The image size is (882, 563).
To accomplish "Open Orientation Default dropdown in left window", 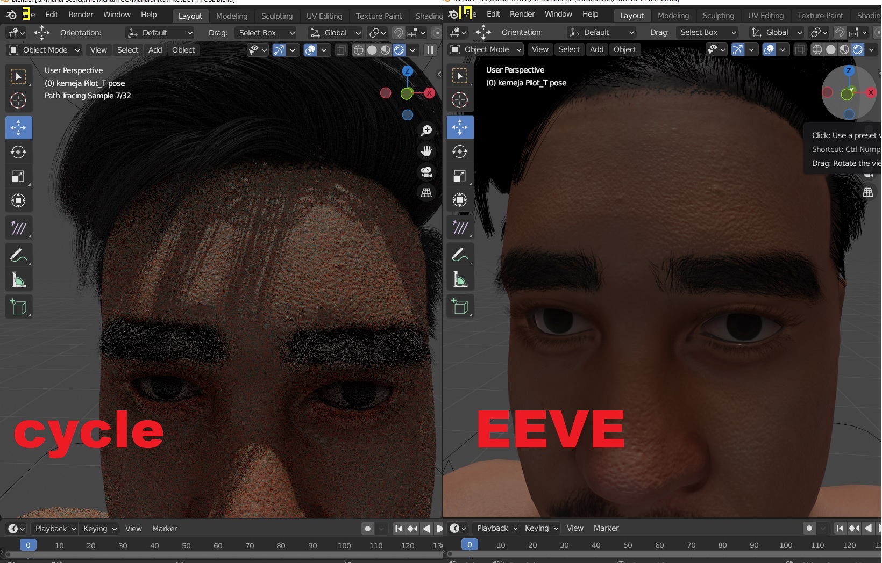I will pos(160,33).
